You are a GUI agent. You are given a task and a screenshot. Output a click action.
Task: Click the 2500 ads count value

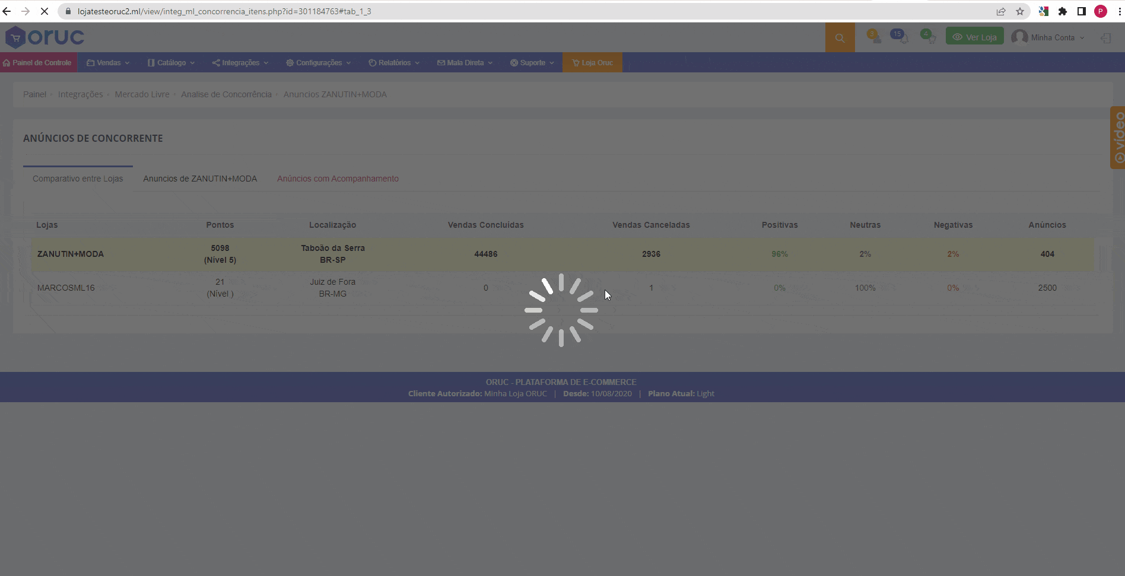pos(1047,288)
